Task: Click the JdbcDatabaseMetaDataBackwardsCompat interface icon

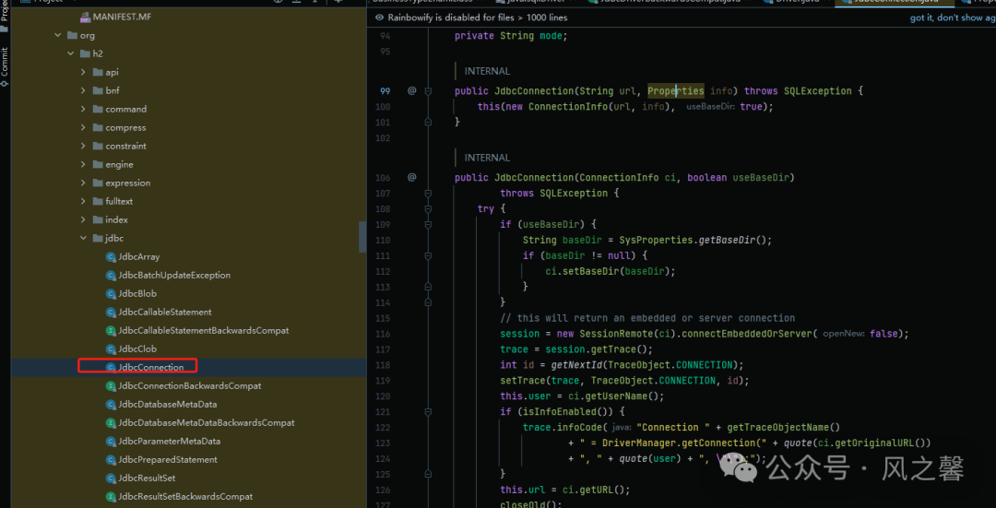Action: click(x=111, y=423)
